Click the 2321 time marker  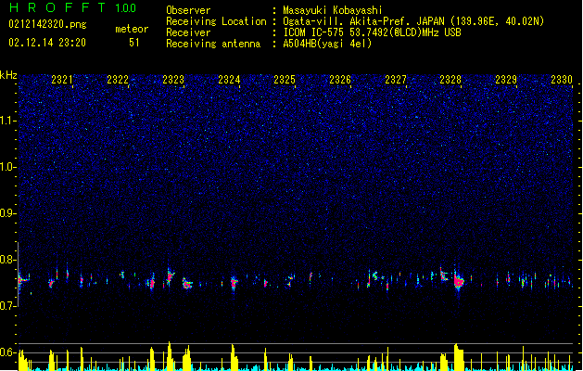62,80
